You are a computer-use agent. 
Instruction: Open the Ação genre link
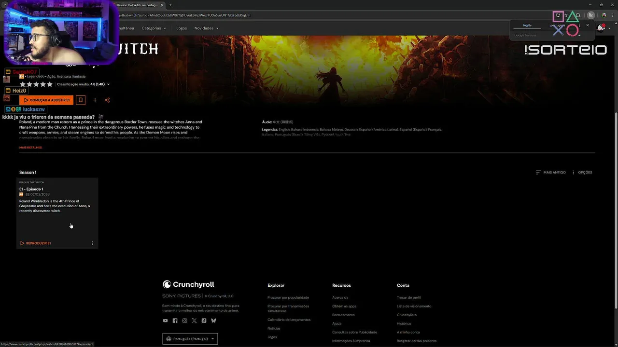coord(51,76)
